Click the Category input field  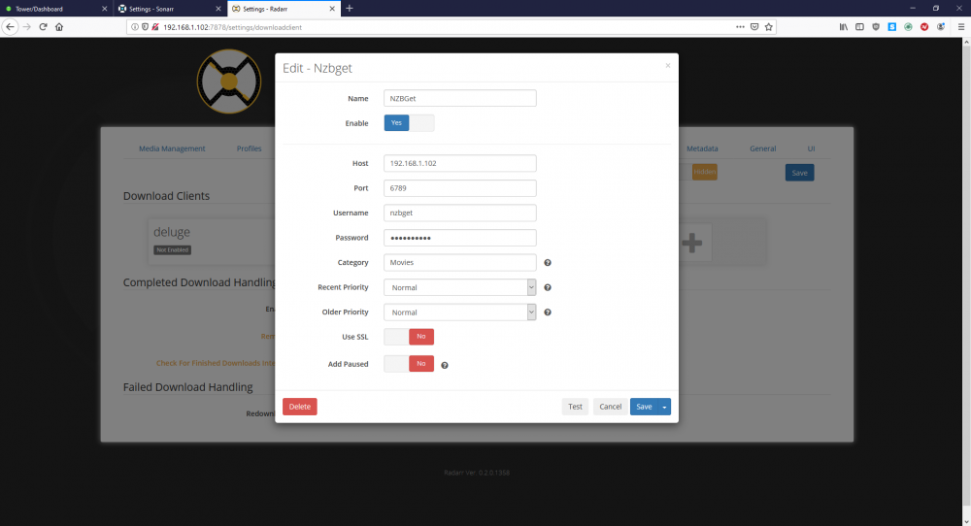tap(459, 262)
